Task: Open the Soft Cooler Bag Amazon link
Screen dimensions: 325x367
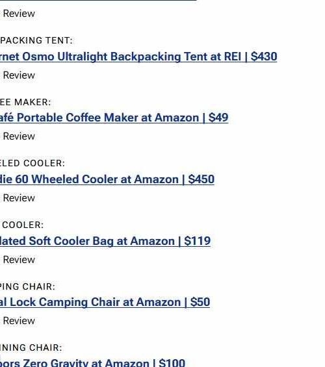Action: tap(105, 241)
